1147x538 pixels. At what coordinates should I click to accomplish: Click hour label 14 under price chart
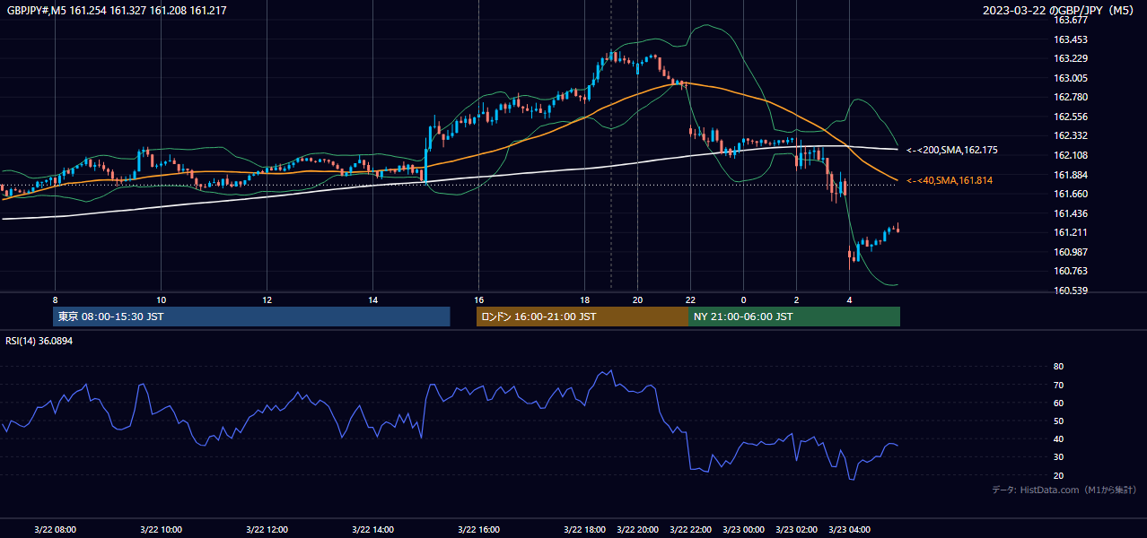pyautogui.click(x=372, y=299)
